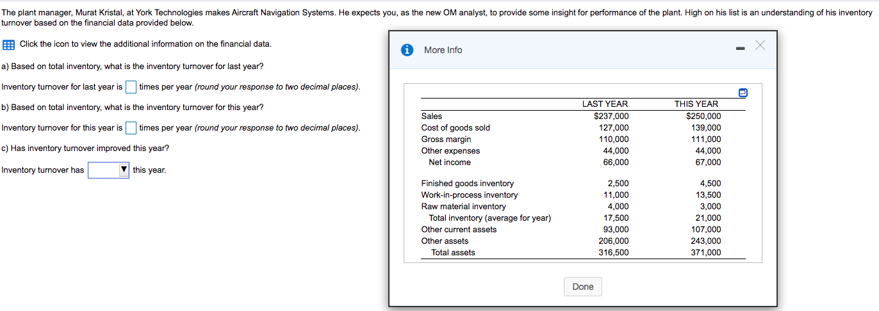Close the More Info dialog with X

pyautogui.click(x=760, y=45)
